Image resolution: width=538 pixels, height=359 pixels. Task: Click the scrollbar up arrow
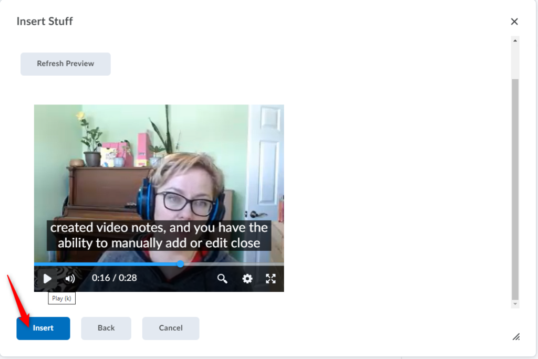515,40
